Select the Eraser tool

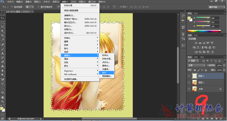pyautogui.click(x=3, y=62)
